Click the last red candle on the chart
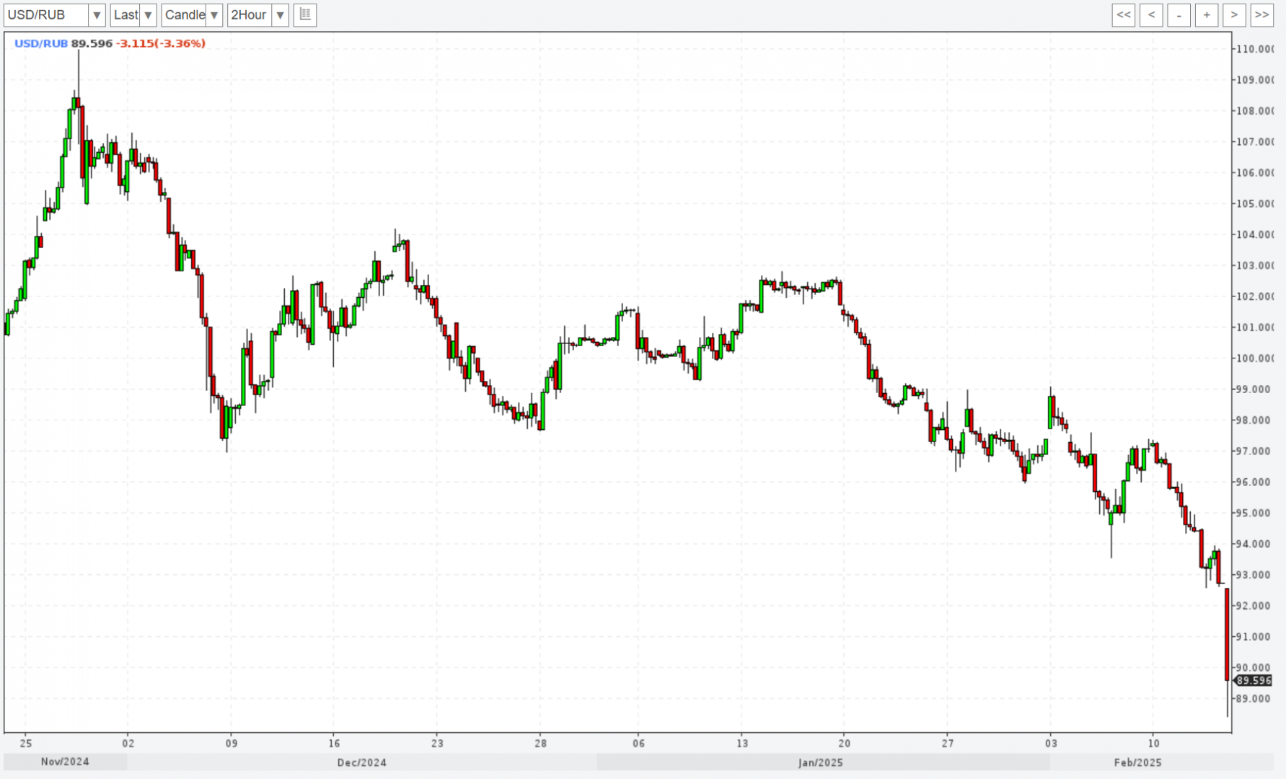This screenshot has height=779, width=1286. [1227, 635]
